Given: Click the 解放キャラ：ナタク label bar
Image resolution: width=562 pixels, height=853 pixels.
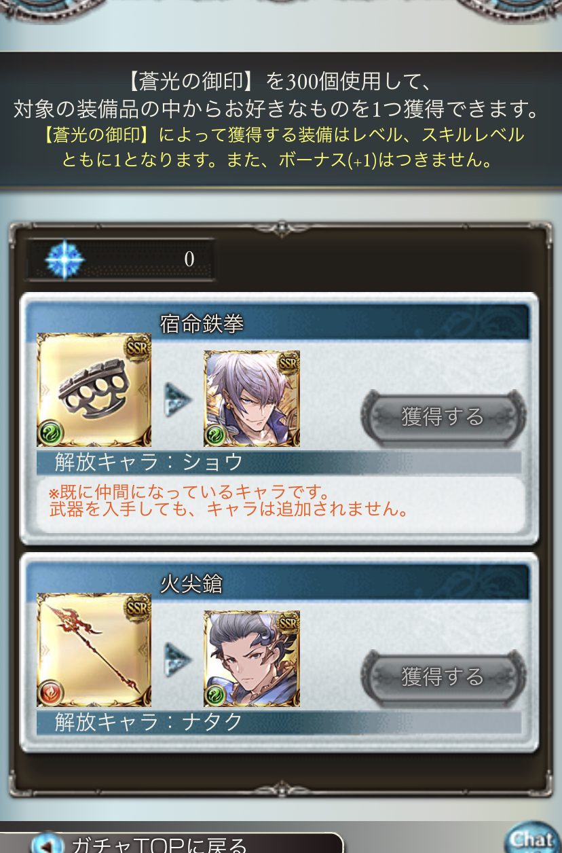Looking at the screenshot, I should pyautogui.click(x=279, y=722).
